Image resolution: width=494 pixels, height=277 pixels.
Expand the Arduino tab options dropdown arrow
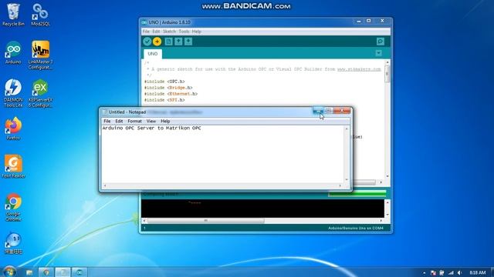tap(379, 53)
